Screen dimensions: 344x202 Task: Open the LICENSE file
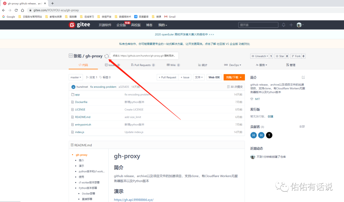pyautogui.click(x=80, y=109)
